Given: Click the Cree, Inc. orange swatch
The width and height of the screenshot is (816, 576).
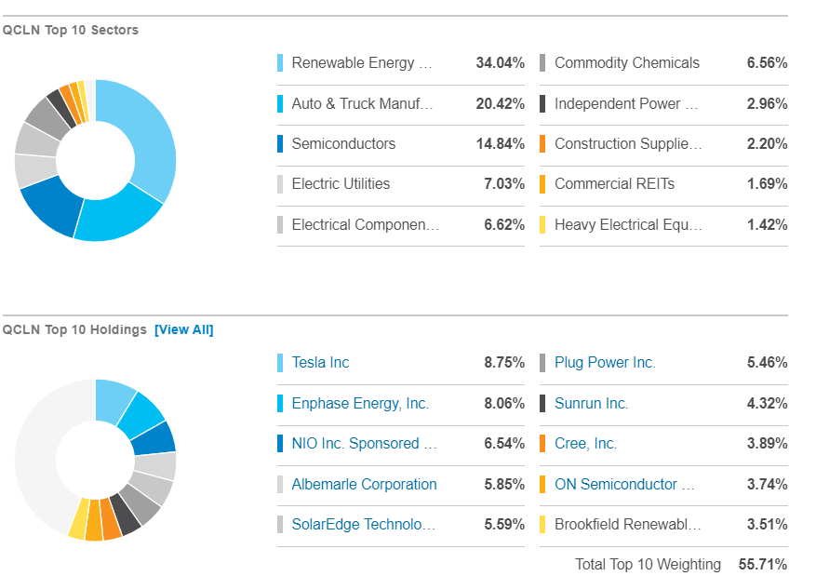Looking at the screenshot, I should pos(542,443).
